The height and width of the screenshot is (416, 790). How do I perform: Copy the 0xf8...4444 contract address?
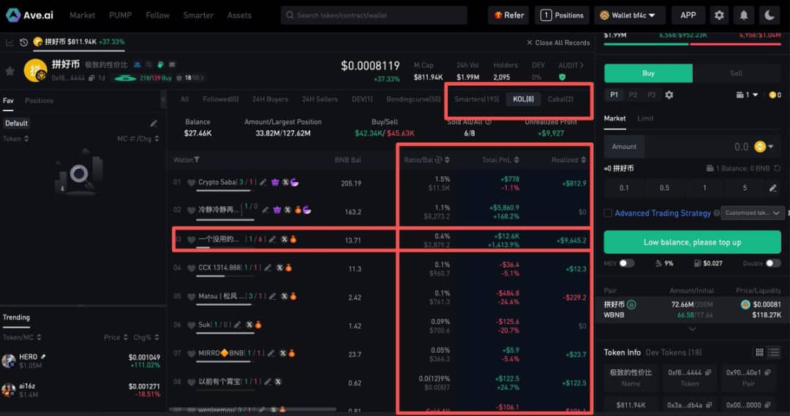coord(91,78)
